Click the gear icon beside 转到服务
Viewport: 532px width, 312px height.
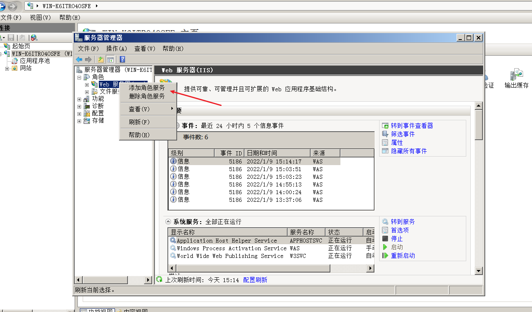385,222
